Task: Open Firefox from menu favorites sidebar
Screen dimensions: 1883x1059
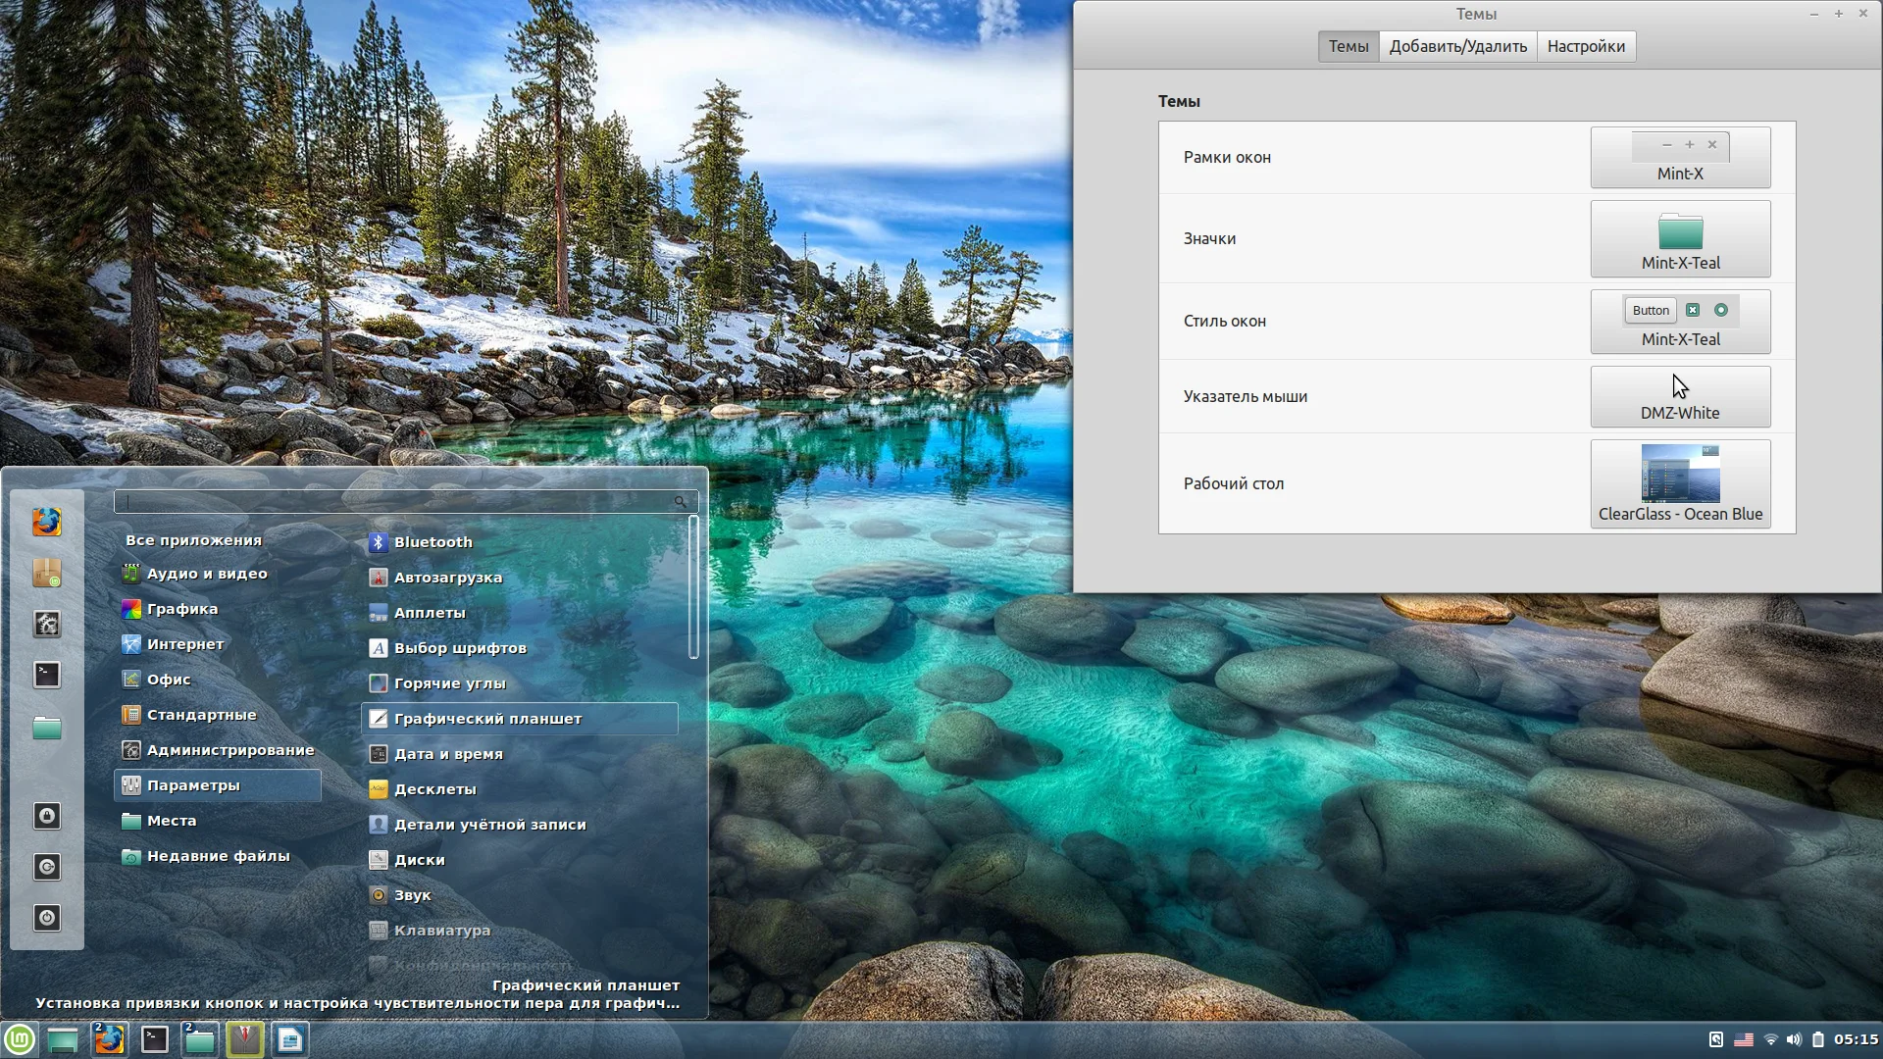Action: click(x=46, y=522)
